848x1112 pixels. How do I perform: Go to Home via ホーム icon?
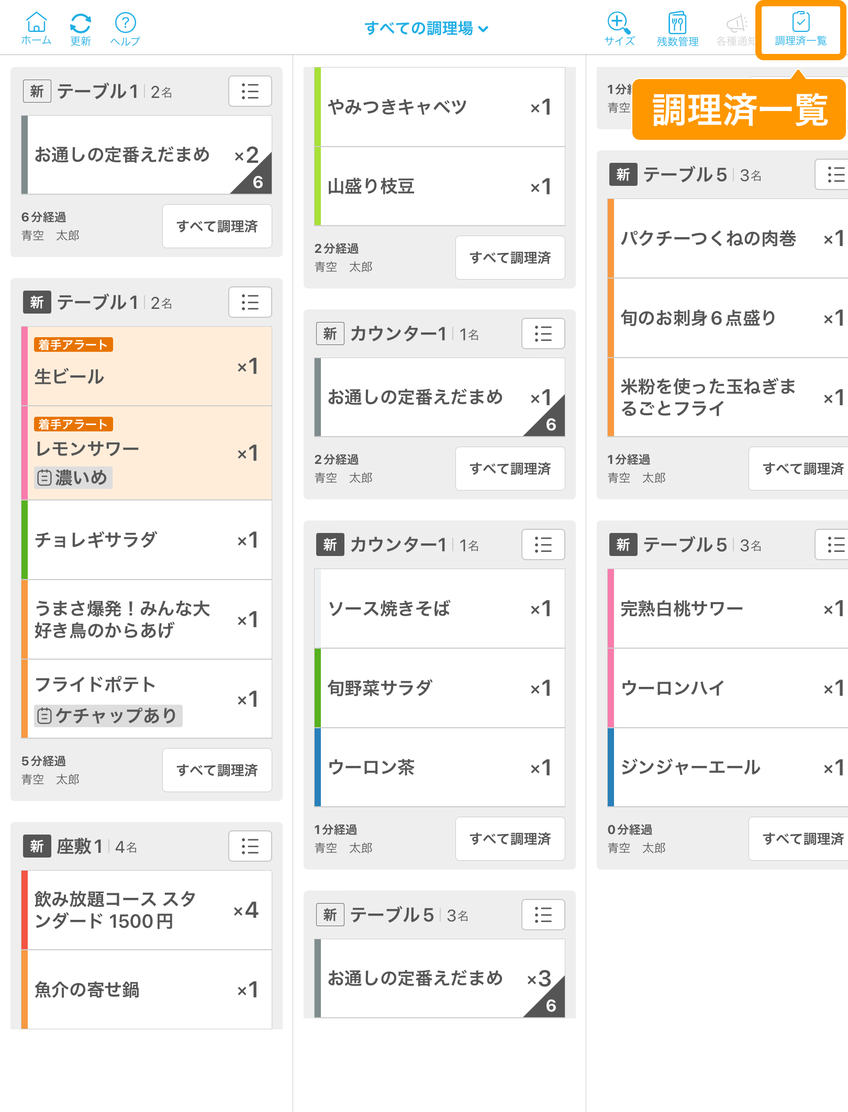pos(36,29)
